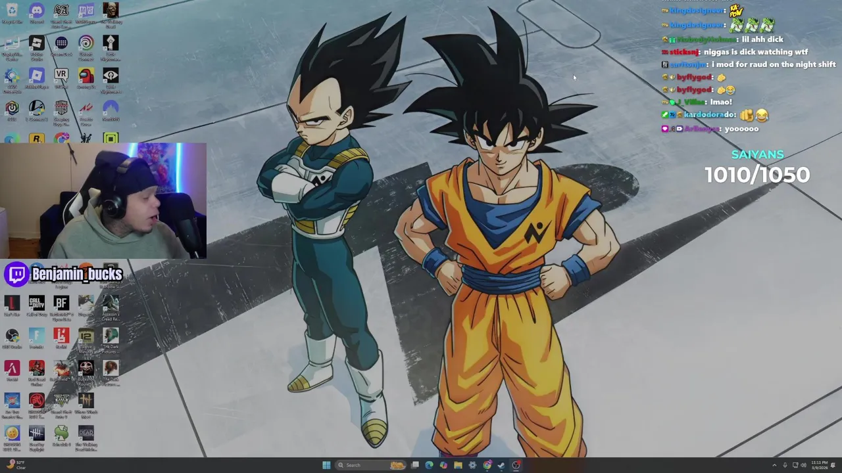Open the taskbar clock and date
This screenshot has width=842, height=473.
pyautogui.click(x=820, y=465)
